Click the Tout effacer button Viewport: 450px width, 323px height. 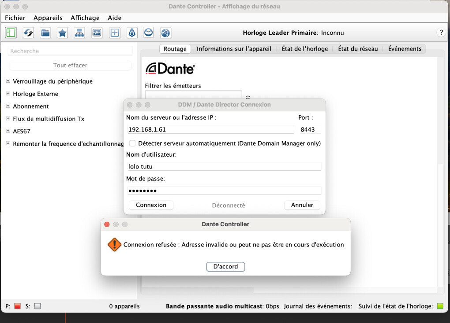(70, 65)
